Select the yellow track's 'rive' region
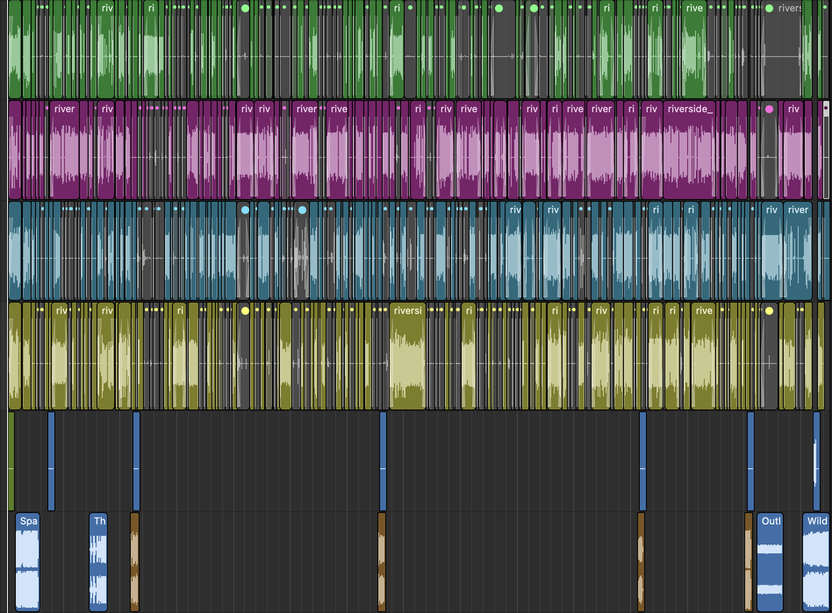 [x=703, y=356]
